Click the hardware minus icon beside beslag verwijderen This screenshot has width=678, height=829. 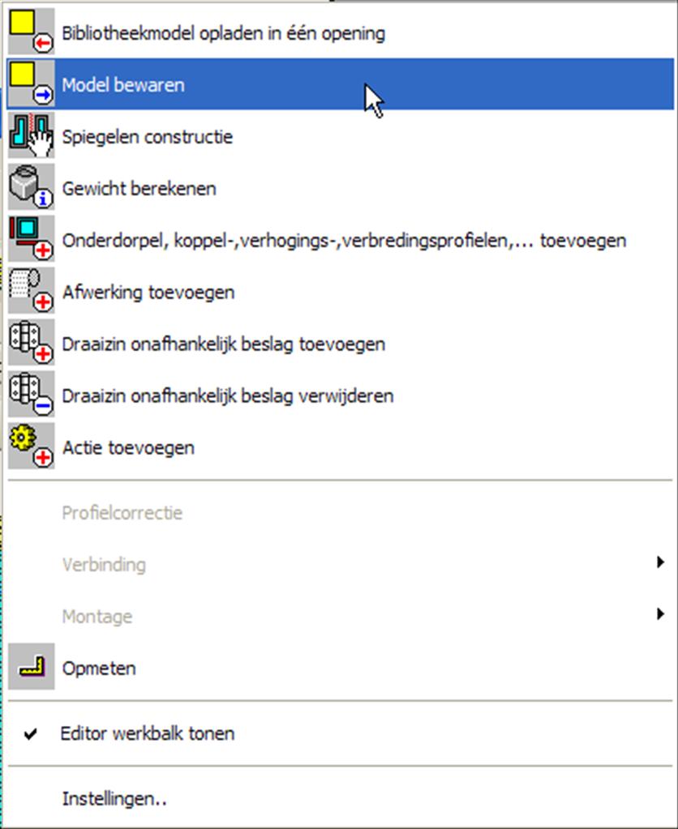pyautogui.click(x=32, y=395)
